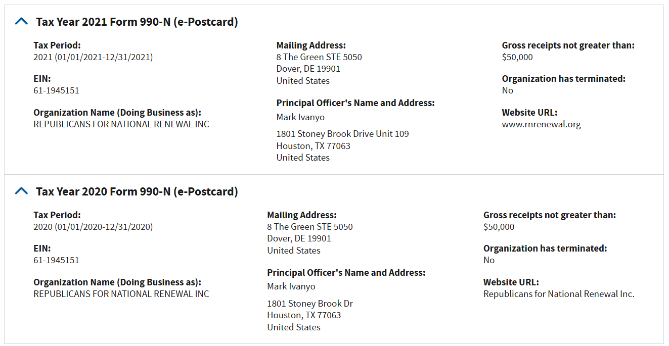The image size is (669, 346).
Task: Click Mark Ivanyo in the 2020 filing
Action: (x=291, y=286)
